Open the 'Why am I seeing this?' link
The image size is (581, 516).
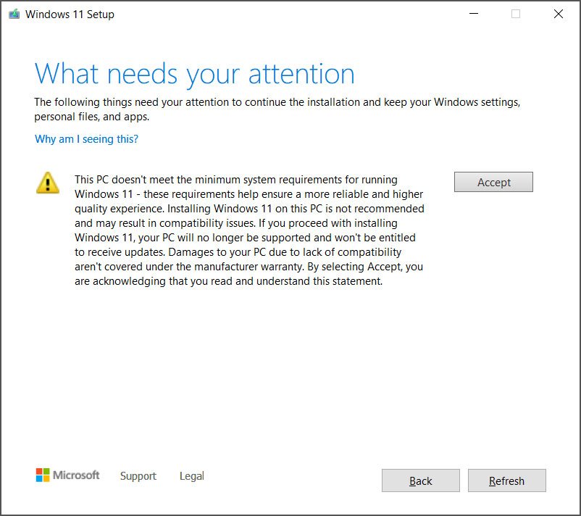tap(86, 139)
